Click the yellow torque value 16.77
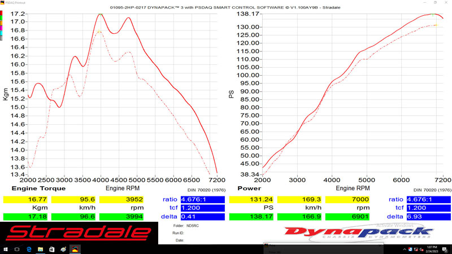The height and width of the screenshot is (254, 452). click(x=25, y=200)
